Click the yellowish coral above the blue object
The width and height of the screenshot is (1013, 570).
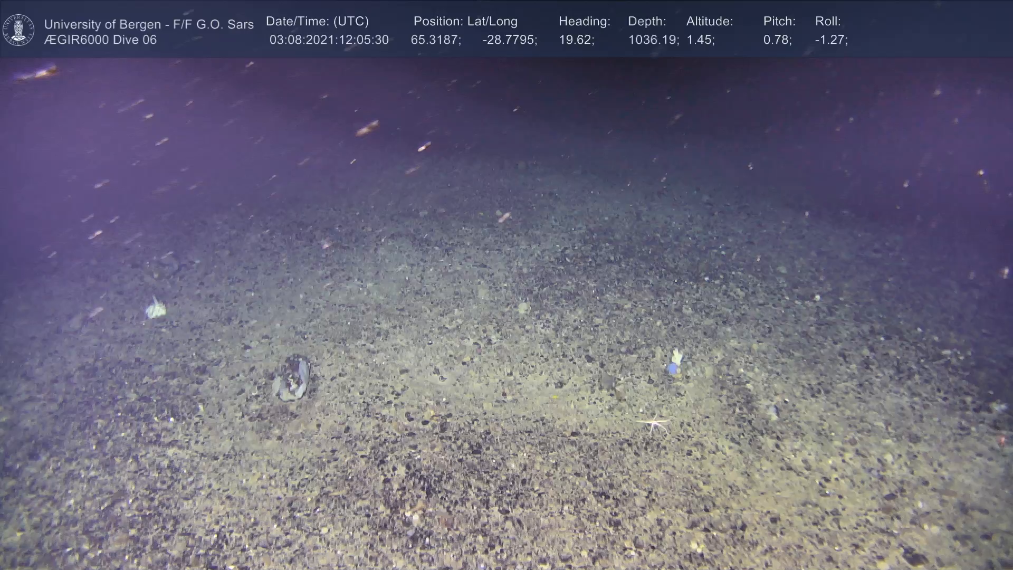pyautogui.click(x=676, y=357)
